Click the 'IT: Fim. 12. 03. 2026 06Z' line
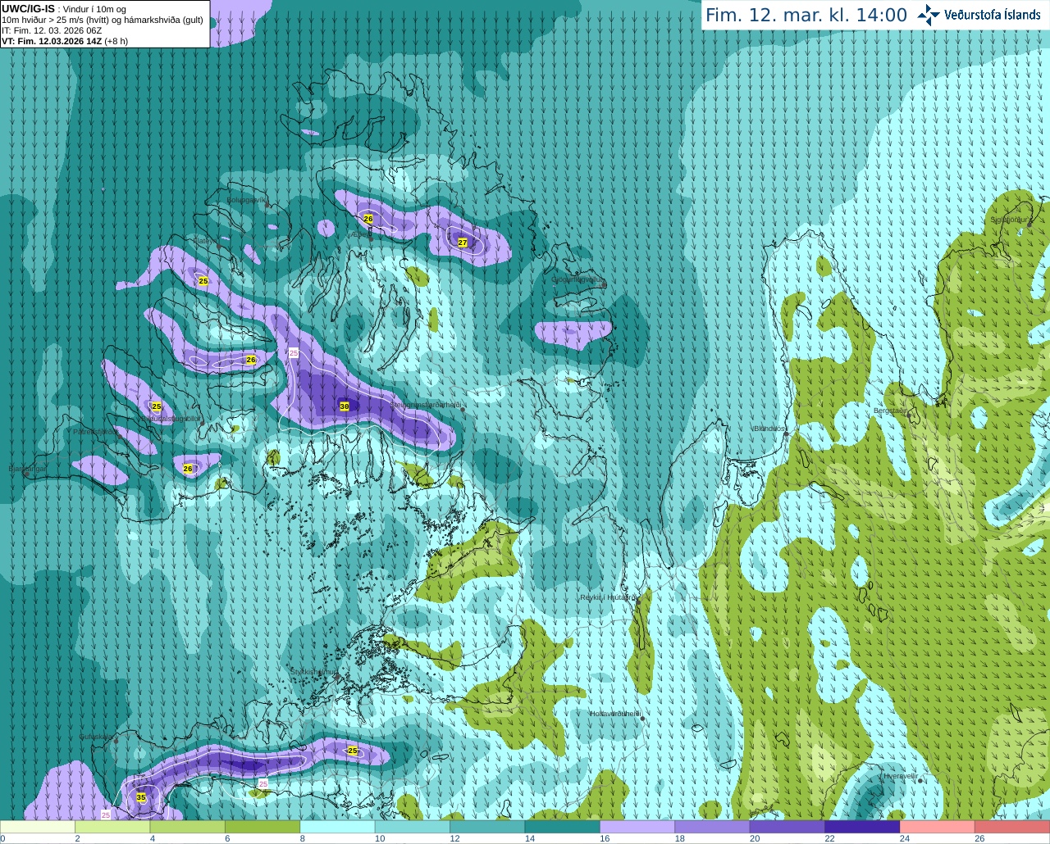1050x844 pixels. tap(52, 30)
